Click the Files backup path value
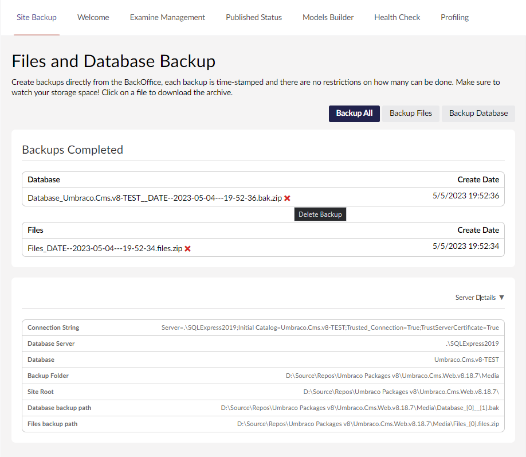Image resolution: width=526 pixels, height=457 pixels. 368,424
